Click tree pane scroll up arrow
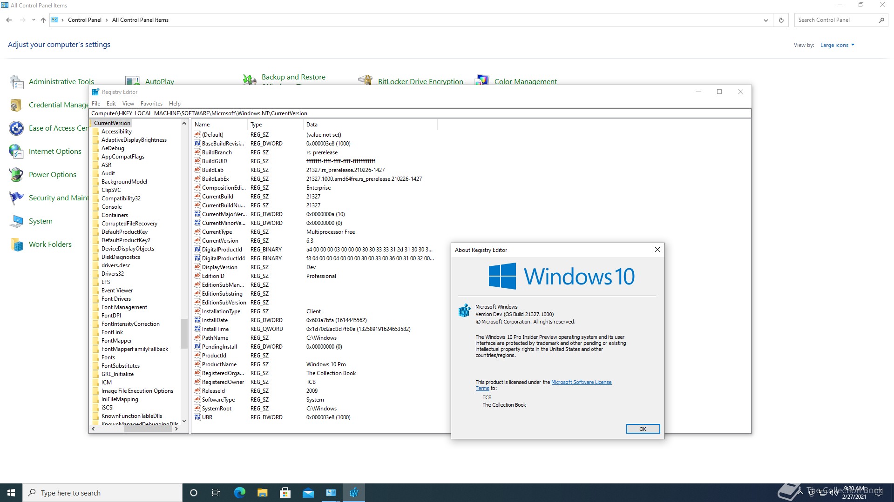The width and height of the screenshot is (894, 502). 184,123
